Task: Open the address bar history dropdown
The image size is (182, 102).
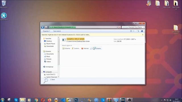Action: 117,27
